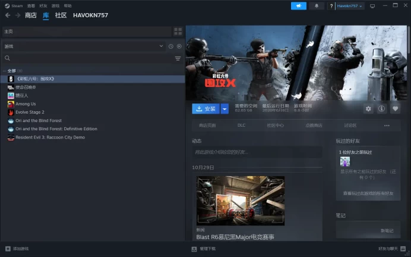The height and width of the screenshot is (257, 411).
Task: Switch library to grid view icon
Action: pos(178,32)
